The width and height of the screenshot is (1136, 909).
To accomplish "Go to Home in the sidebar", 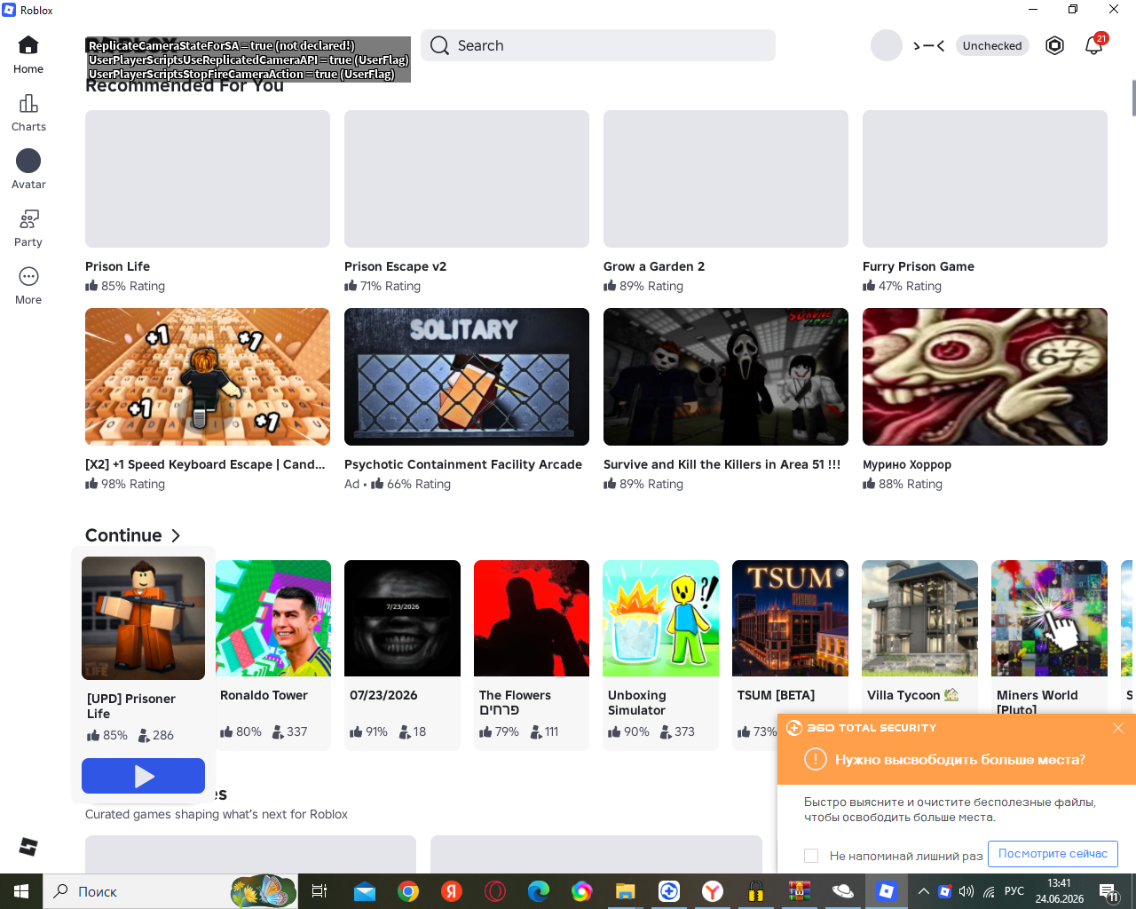I will pyautogui.click(x=28, y=55).
